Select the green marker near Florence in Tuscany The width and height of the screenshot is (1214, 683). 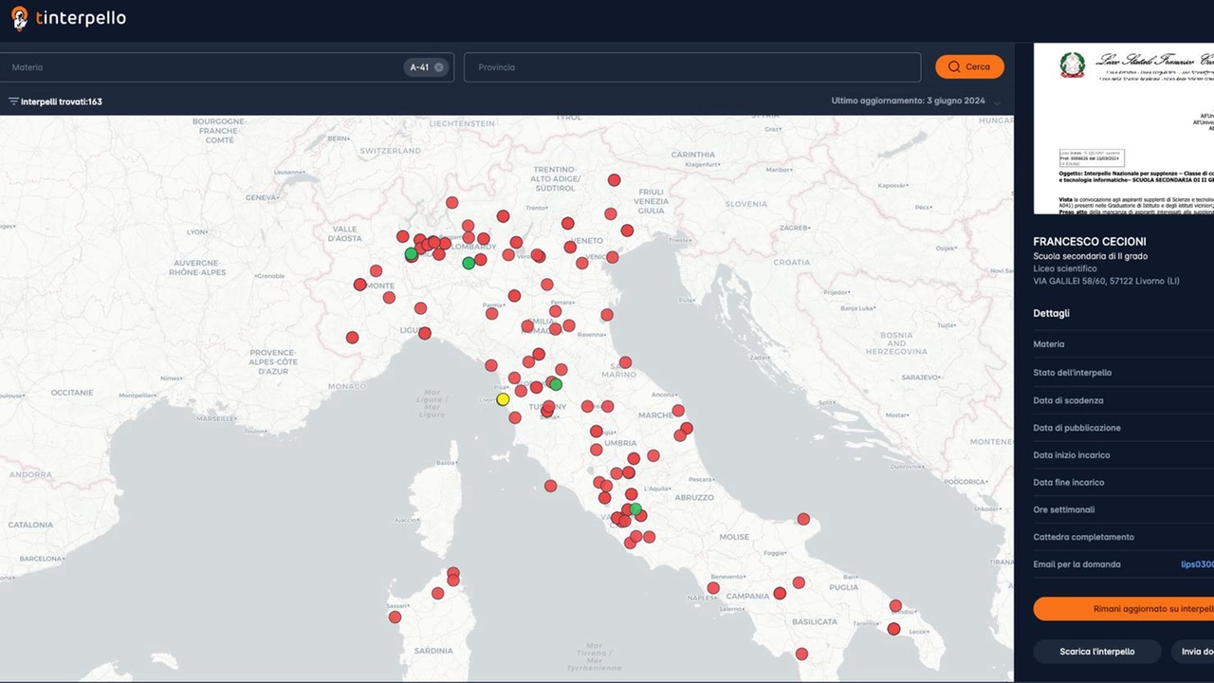[556, 384]
